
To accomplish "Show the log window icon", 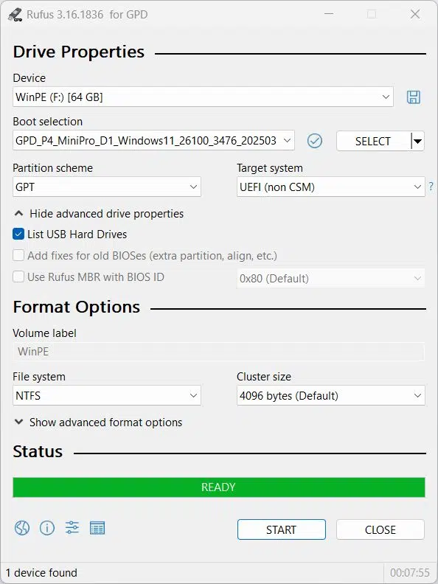I will pyautogui.click(x=97, y=528).
